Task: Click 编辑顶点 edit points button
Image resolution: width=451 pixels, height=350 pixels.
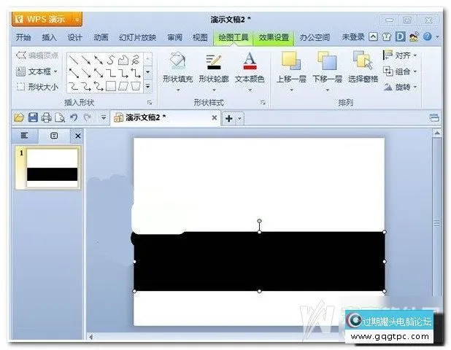Action: pyautogui.click(x=37, y=55)
